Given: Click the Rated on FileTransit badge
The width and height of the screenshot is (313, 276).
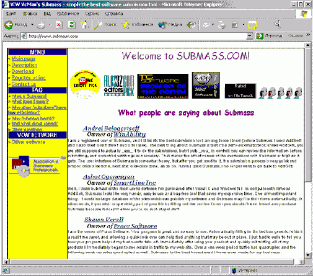Looking at the screenshot, I should (240, 91).
